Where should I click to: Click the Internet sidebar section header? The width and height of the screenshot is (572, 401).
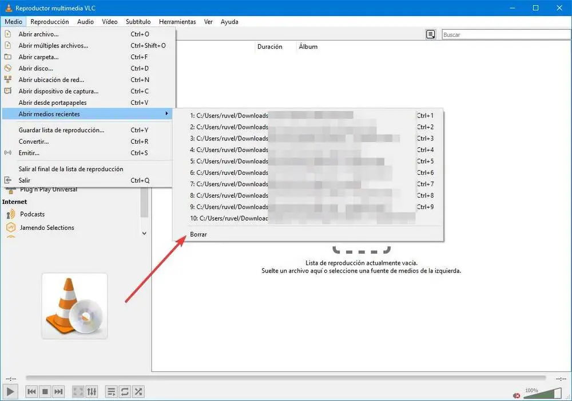(x=15, y=202)
